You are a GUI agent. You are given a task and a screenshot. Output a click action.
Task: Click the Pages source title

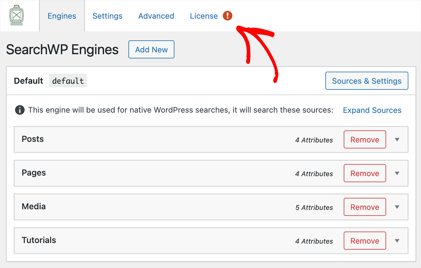click(34, 173)
